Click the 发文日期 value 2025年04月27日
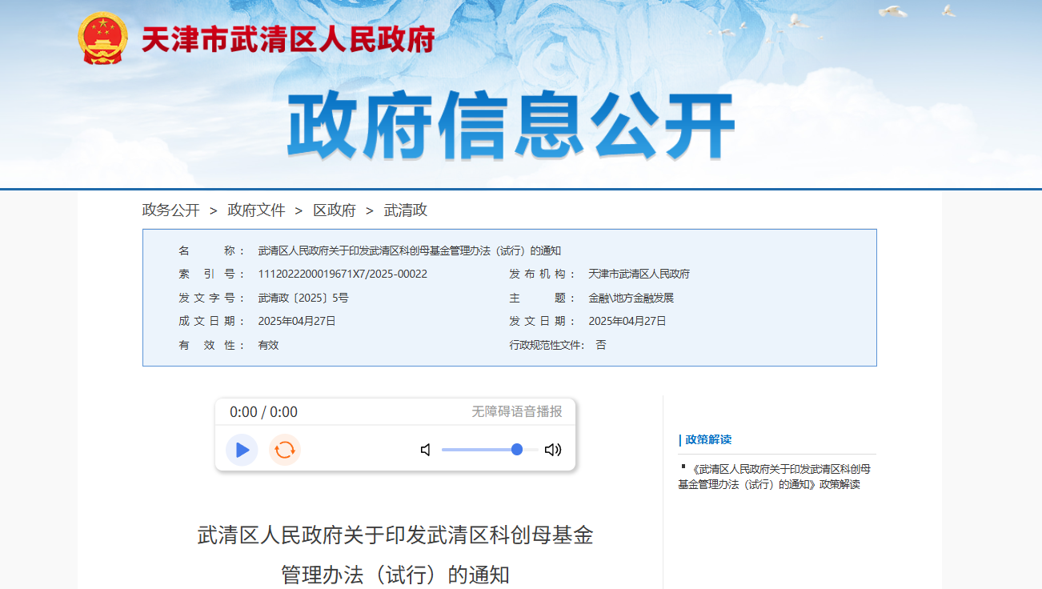Viewport: 1042px width, 589px height. pos(627,321)
